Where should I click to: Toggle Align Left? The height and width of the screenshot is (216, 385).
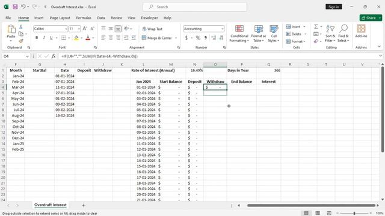103,38
